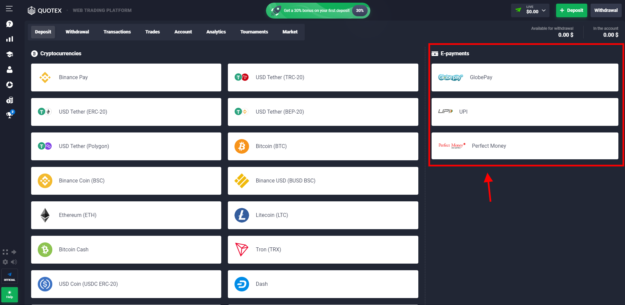Click the 'Binance Coin (BSC)' label
The height and width of the screenshot is (305, 625).
[x=81, y=180]
